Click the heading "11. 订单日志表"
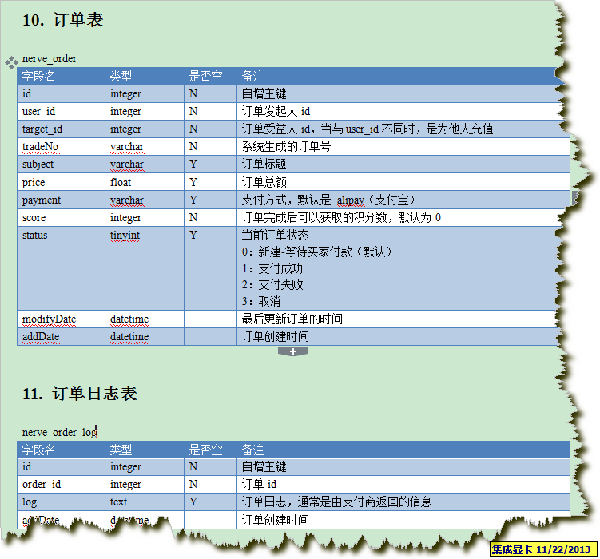The image size is (600, 559). point(80,394)
